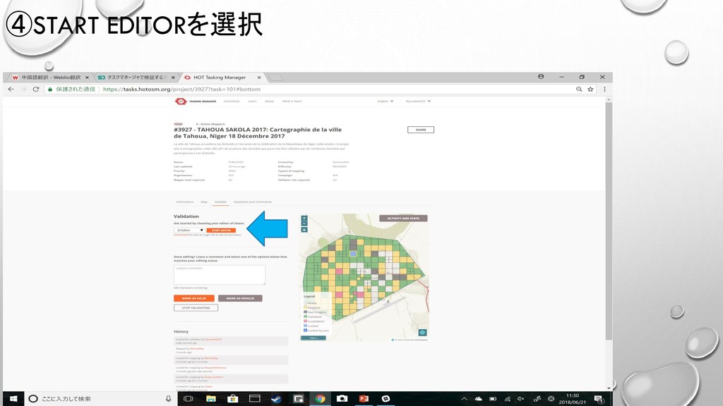Click the Cortana microphone icon
Screen dimensions: 723x406
168,399
